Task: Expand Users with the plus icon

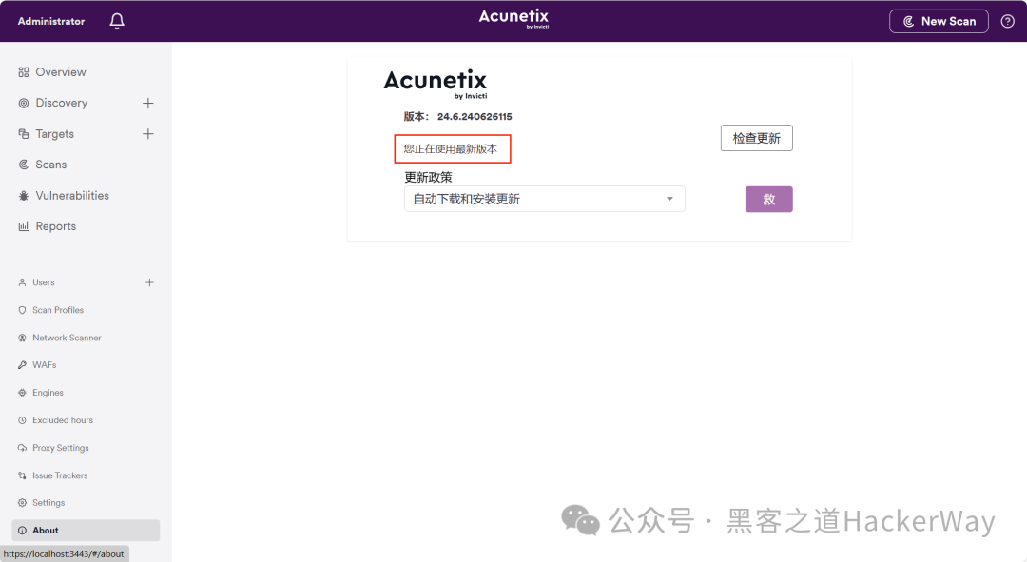Action: (x=149, y=282)
